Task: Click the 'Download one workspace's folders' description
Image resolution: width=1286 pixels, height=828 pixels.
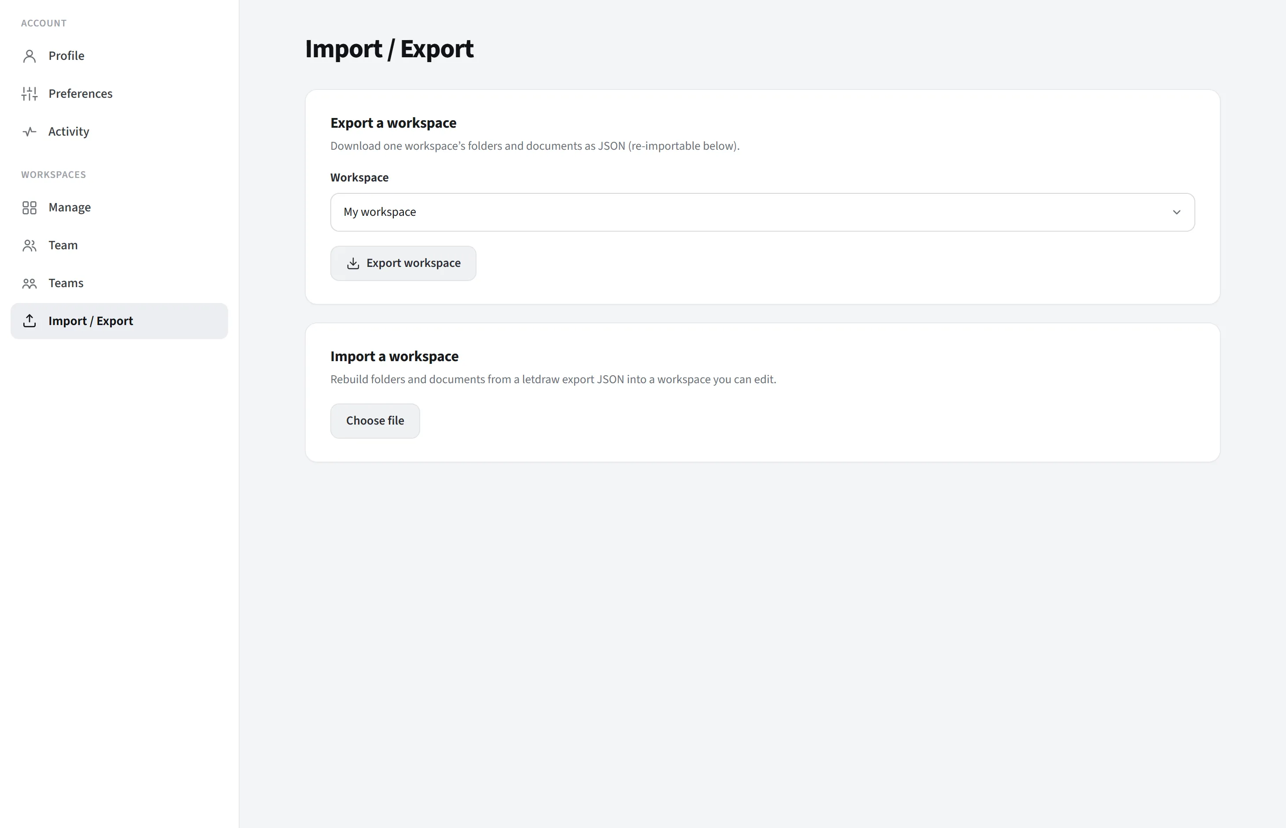Action: click(x=535, y=146)
